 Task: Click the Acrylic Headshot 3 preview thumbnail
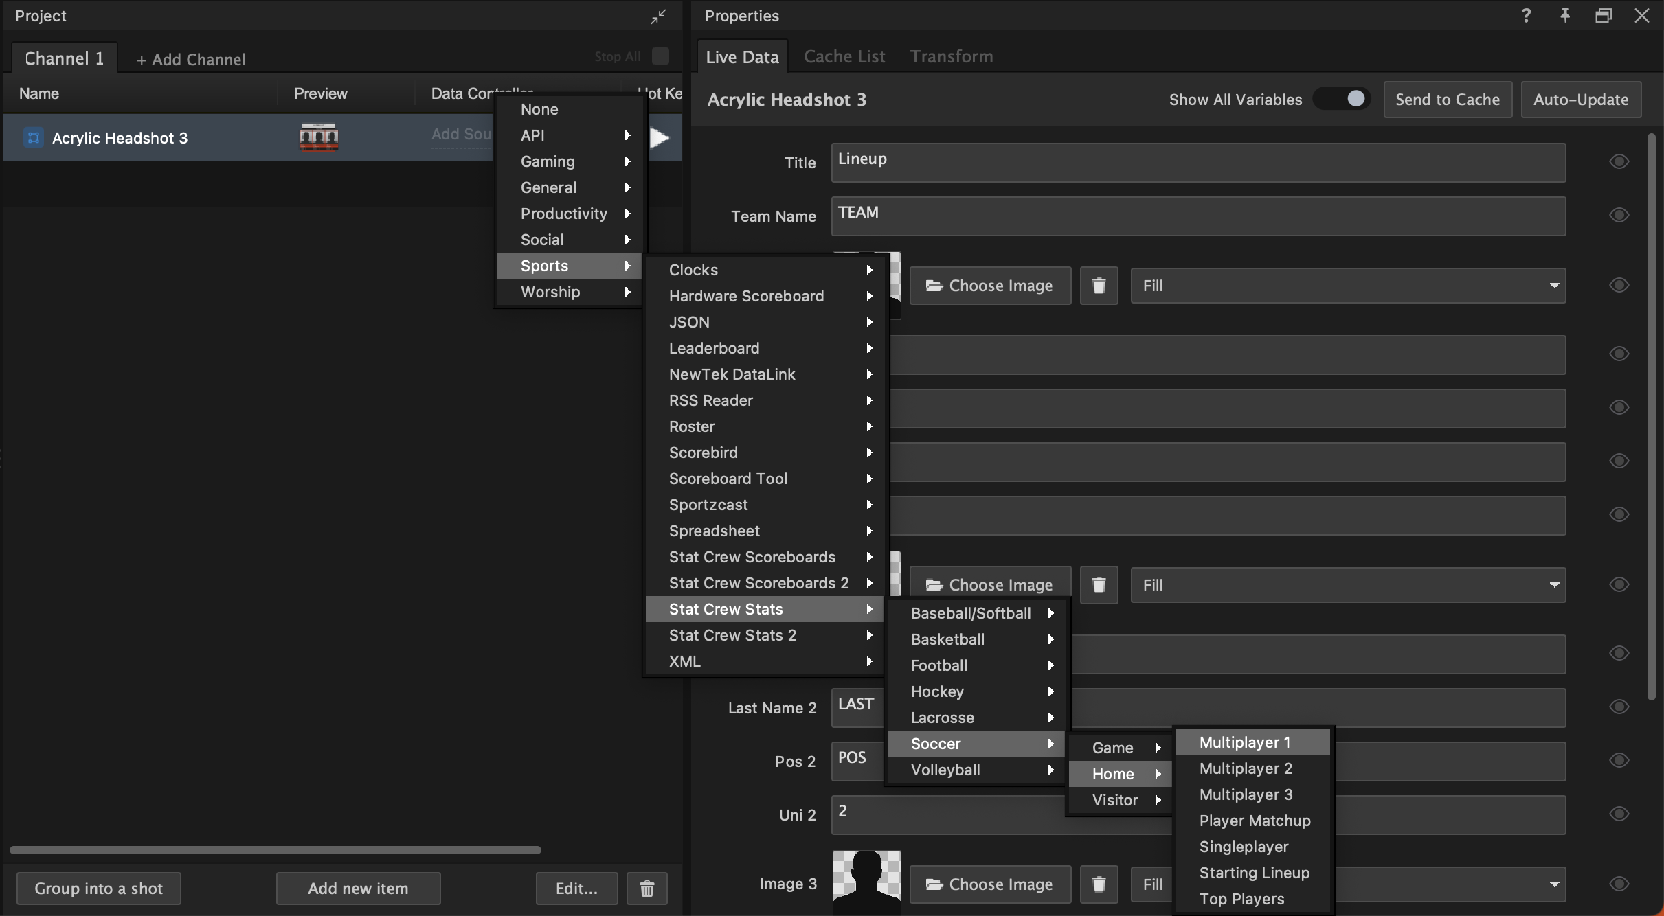pos(318,137)
